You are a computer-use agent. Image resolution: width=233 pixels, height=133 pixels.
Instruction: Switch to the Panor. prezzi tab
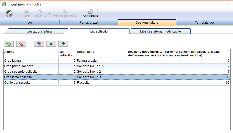click(89, 22)
